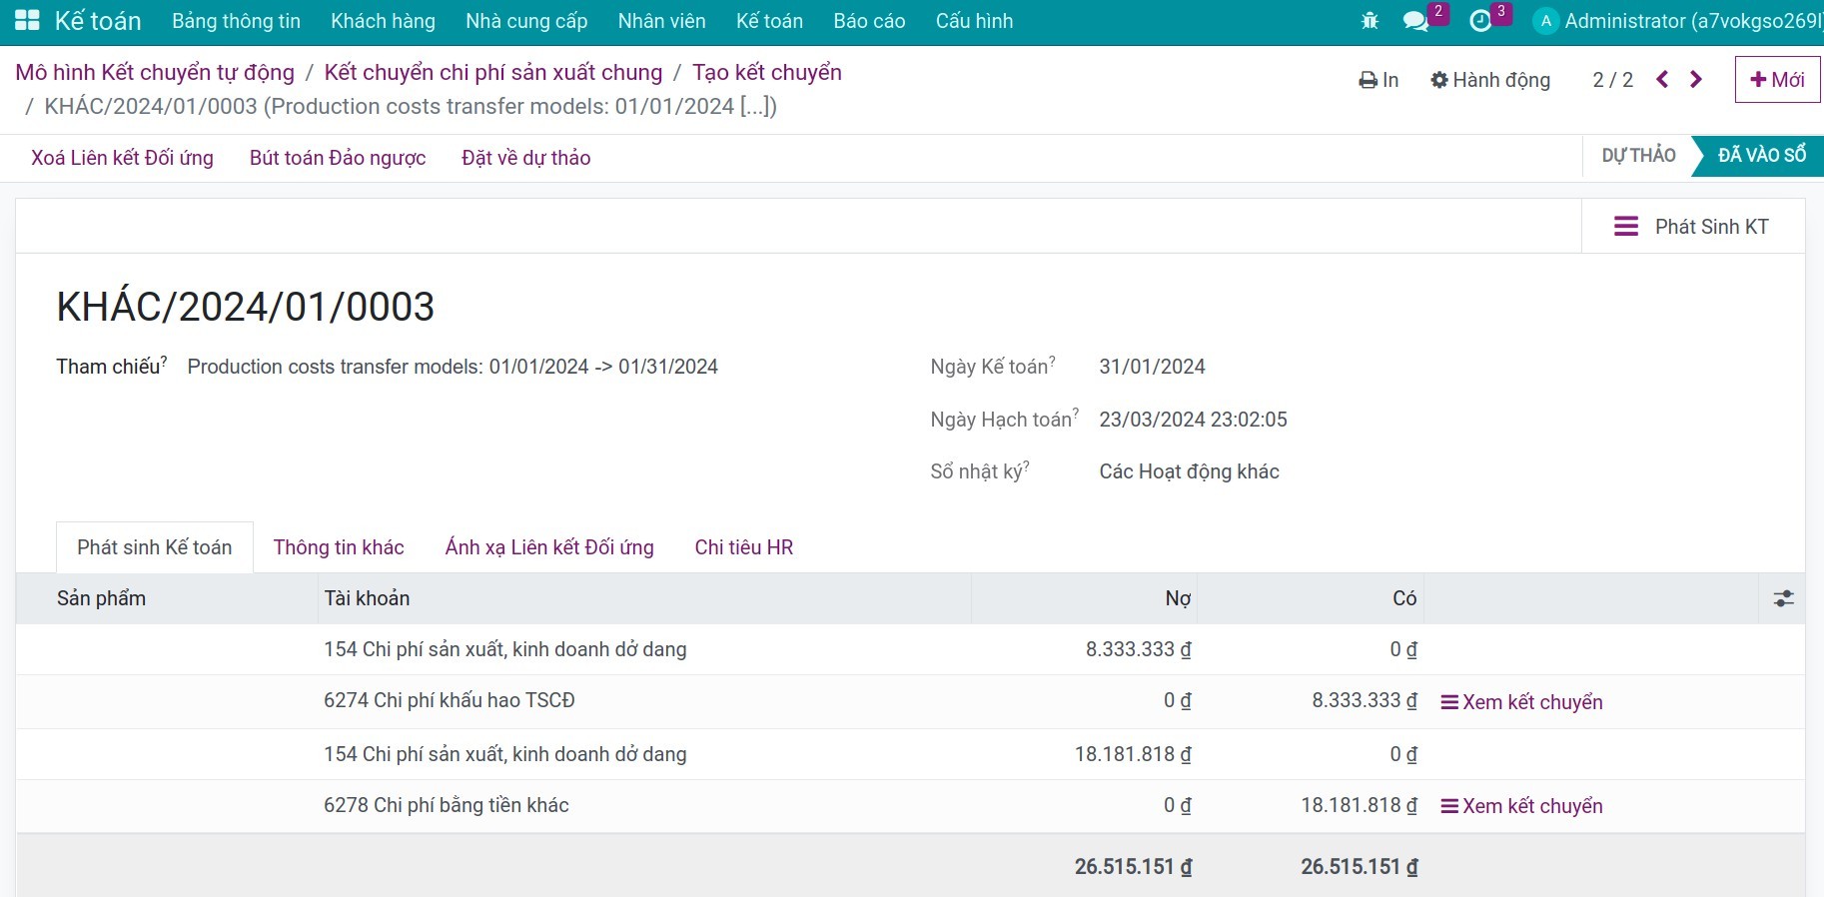Click the DỰ THẢO status stage
Viewport: 1824px width, 897px height.
1639,156
